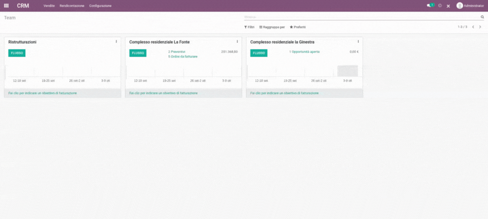Open la Ginestra card three-dot menu
The height and width of the screenshot is (219, 488).
coord(358,42)
